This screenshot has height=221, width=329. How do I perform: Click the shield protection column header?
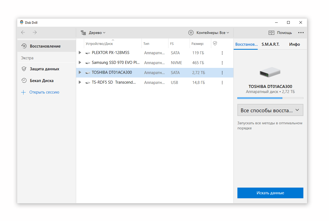[x=215, y=43]
